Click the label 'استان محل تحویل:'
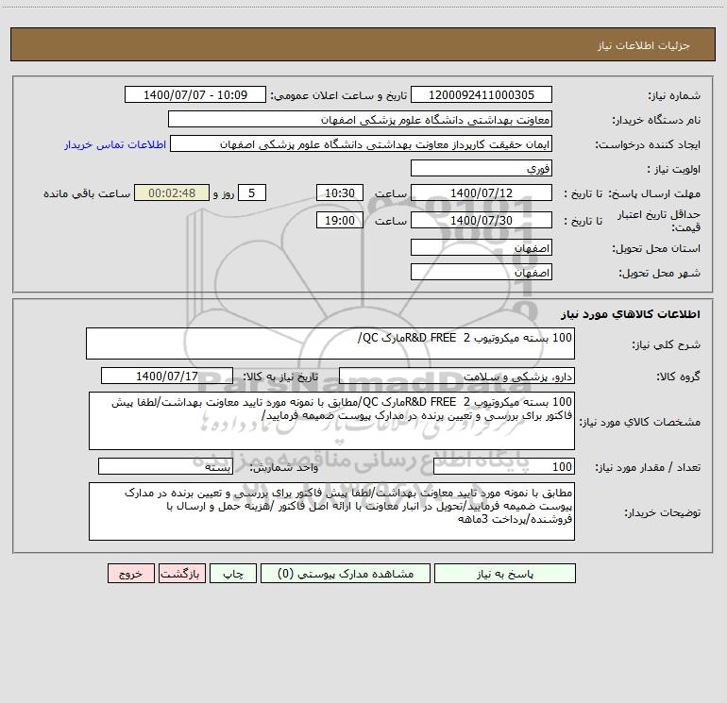727x703 pixels. click(x=656, y=249)
